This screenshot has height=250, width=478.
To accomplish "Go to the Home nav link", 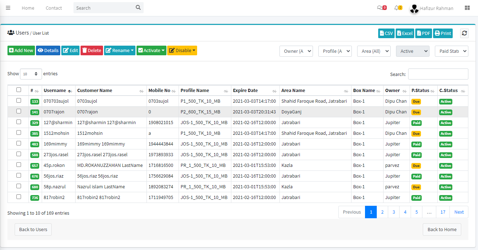I will click(28, 8).
